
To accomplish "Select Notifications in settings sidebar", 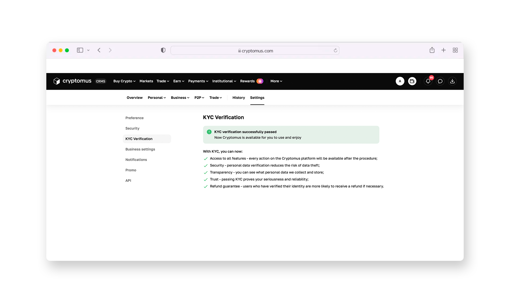I will pyautogui.click(x=136, y=160).
